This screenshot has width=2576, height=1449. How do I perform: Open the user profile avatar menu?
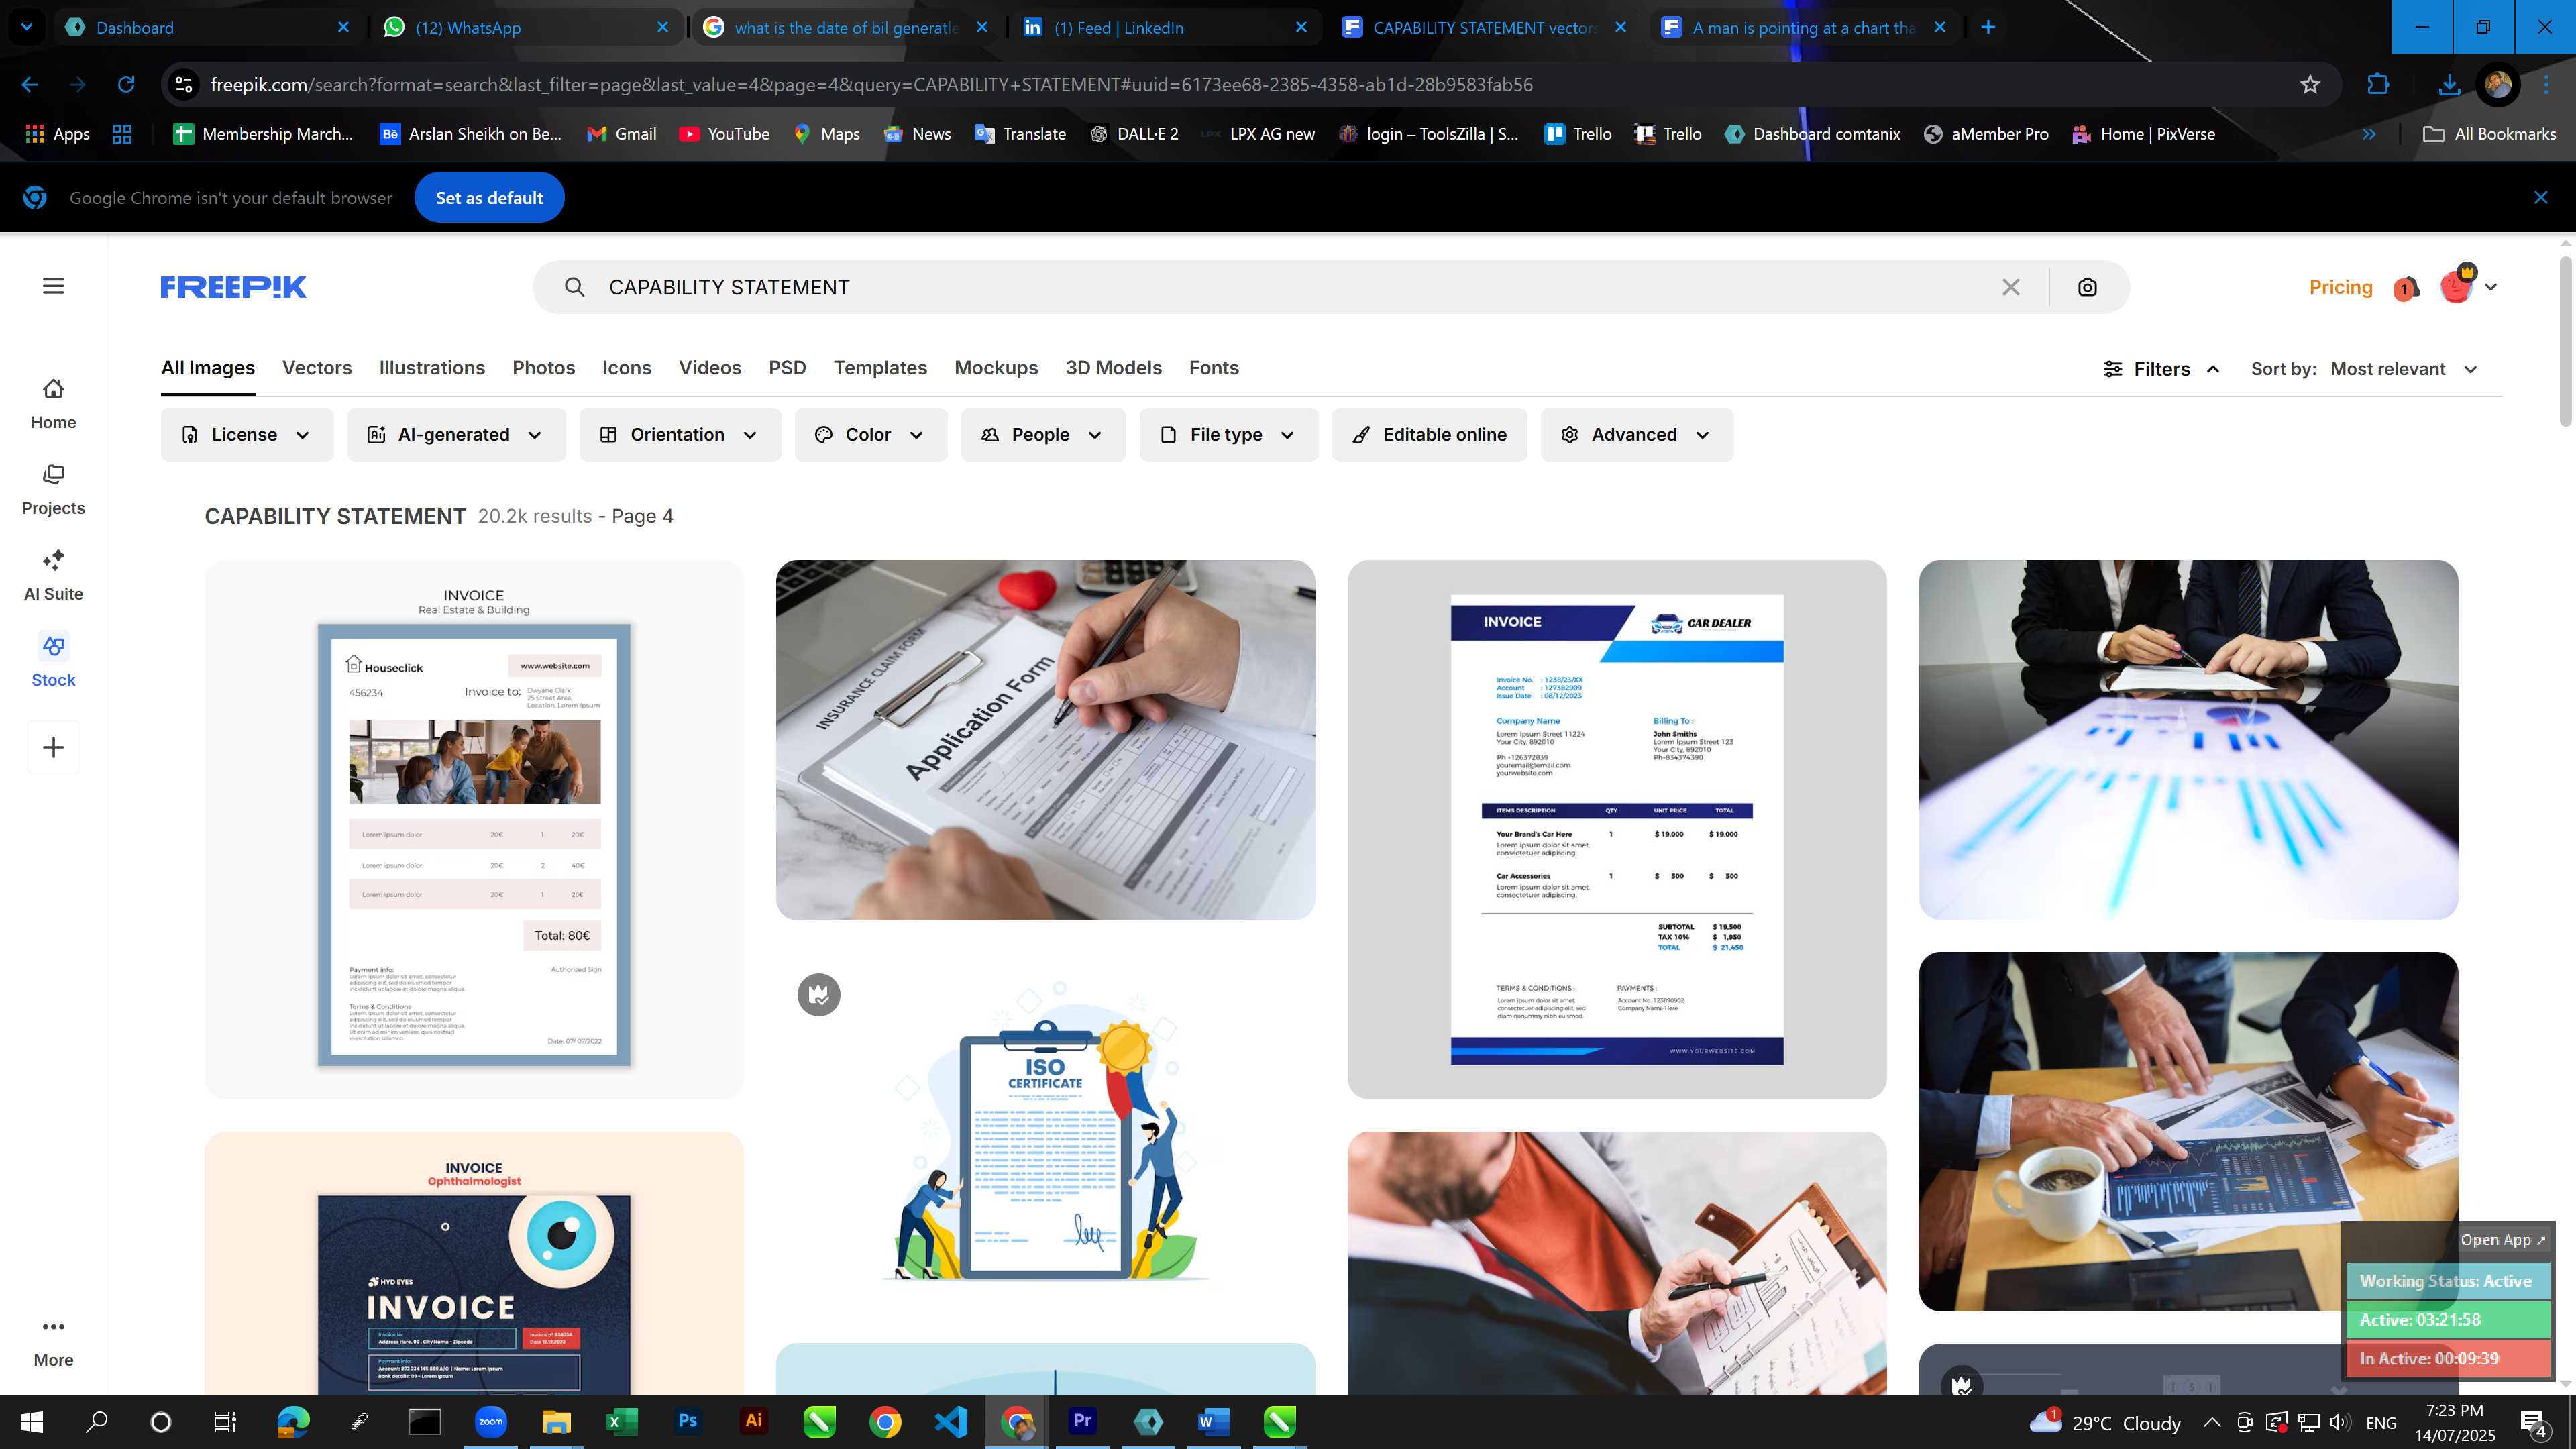coord(2468,286)
